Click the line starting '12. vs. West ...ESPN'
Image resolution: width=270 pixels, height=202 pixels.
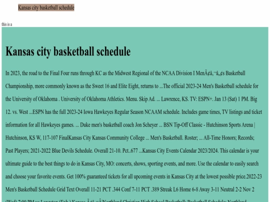pyautogui.click(x=134, y=112)
